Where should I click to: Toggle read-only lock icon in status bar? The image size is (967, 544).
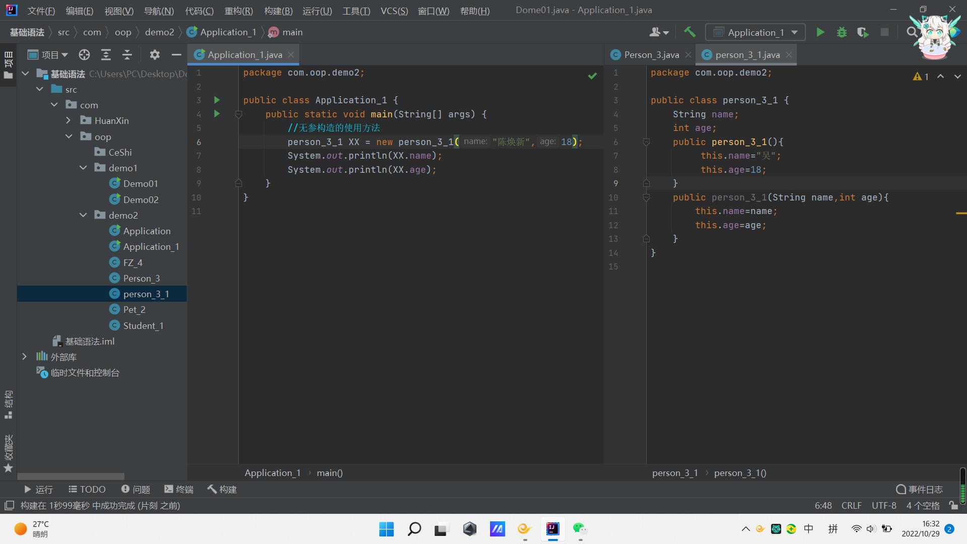coord(953,505)
